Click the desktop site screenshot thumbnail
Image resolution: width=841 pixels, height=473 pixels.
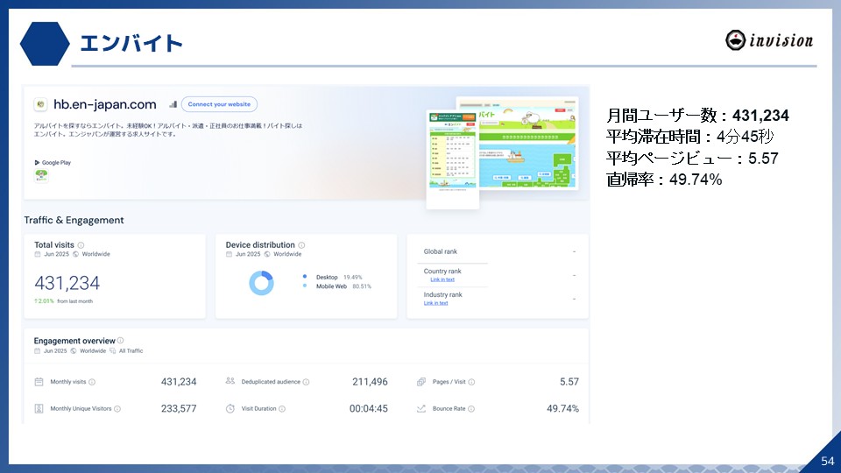[528, 143]
